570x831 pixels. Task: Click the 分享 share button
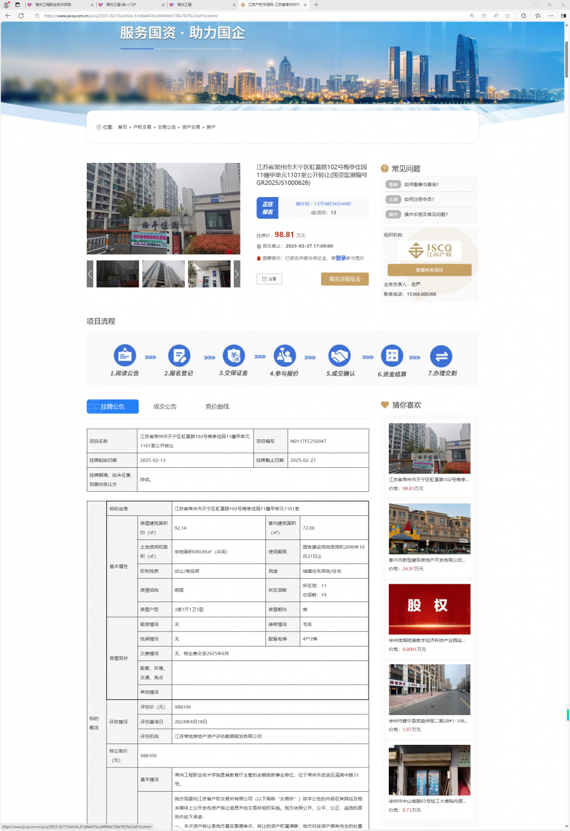click(269, 279)
